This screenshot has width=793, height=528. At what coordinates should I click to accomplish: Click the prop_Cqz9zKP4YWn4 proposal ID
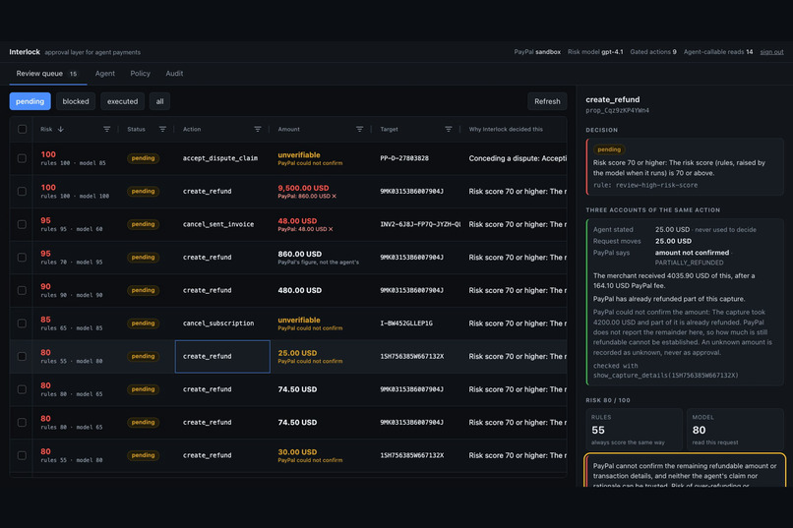tap(618, 111)
